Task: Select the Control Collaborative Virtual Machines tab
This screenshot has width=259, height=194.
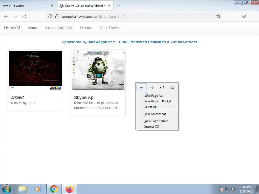Action: tap(85, 6)
